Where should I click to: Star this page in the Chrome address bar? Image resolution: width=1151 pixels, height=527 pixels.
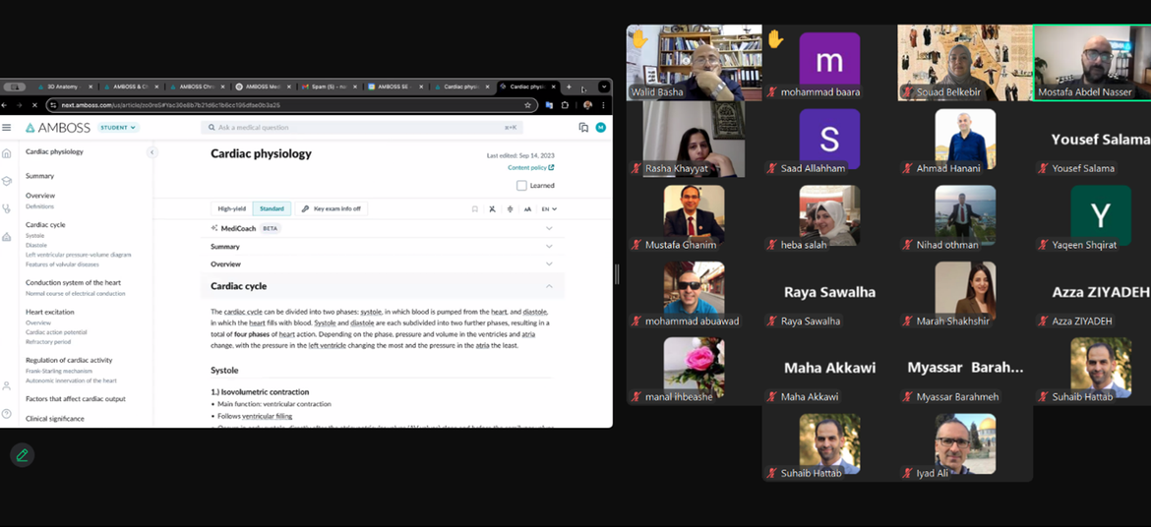coord(527,105)
